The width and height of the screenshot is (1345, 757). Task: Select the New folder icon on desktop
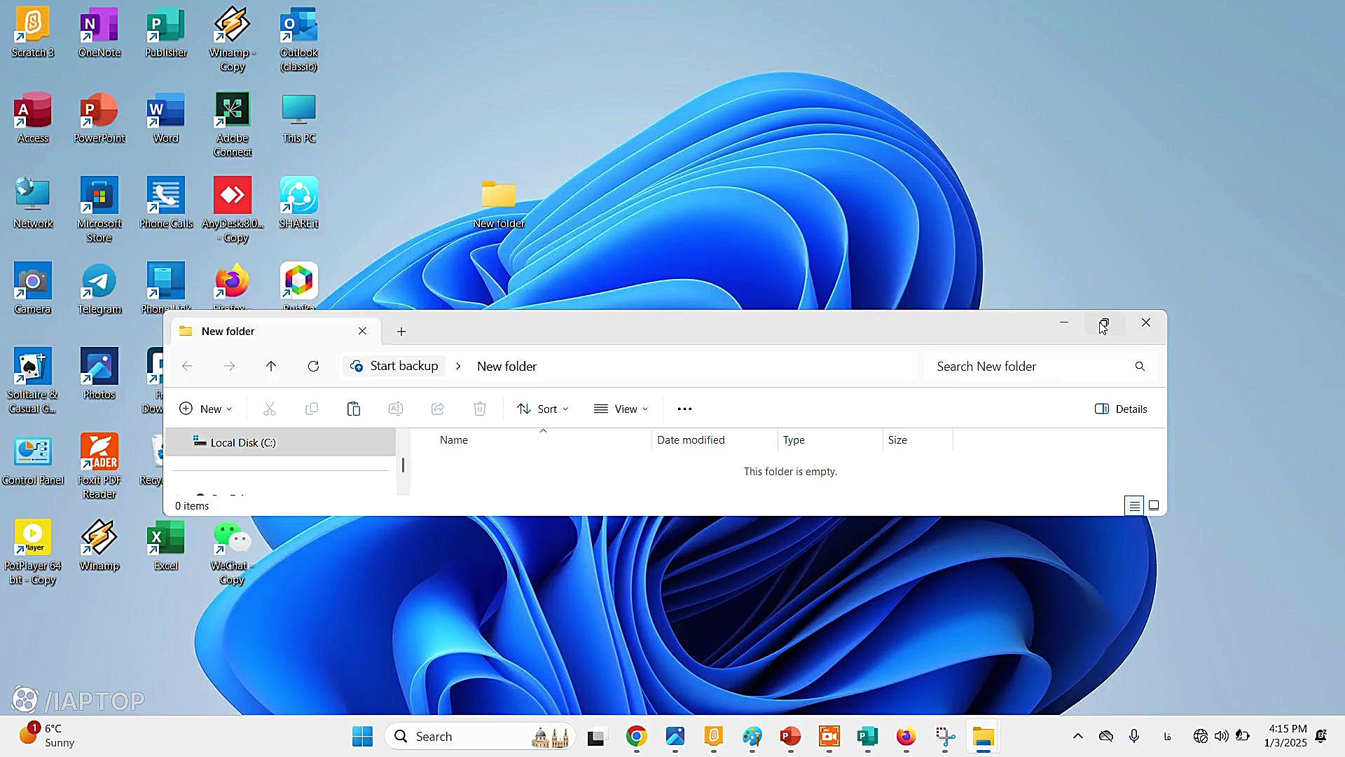[x=499, y=203]
